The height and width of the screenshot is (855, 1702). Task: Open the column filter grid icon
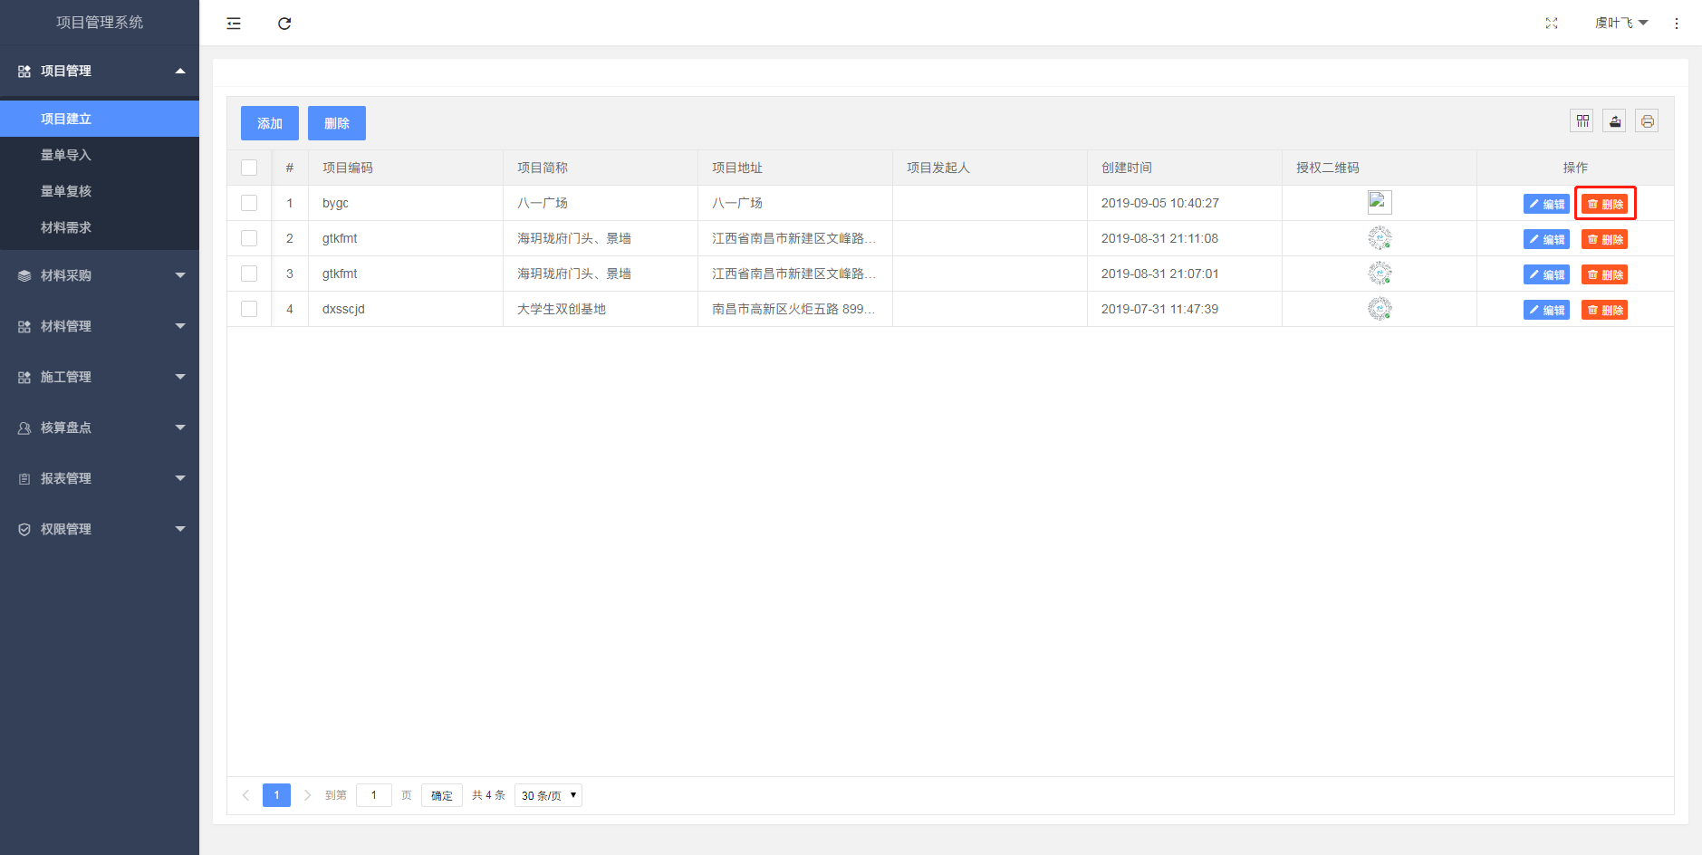pos(1582,121)
